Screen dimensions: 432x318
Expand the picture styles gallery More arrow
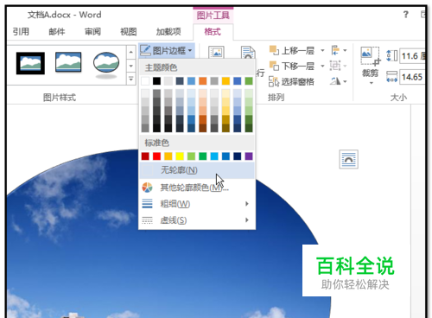(x=131, y=79)
